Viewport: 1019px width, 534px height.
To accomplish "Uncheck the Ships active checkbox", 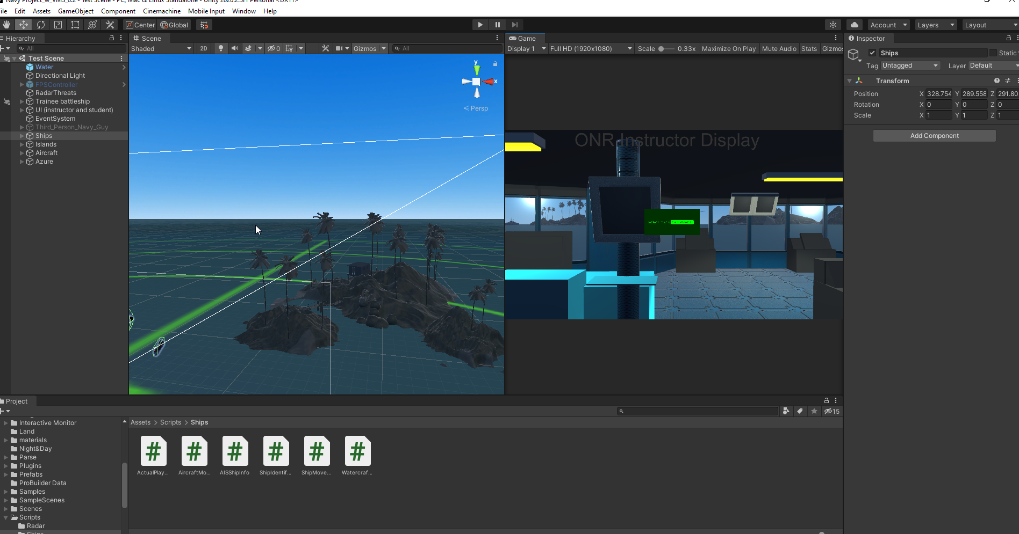I will pos(872,53).
